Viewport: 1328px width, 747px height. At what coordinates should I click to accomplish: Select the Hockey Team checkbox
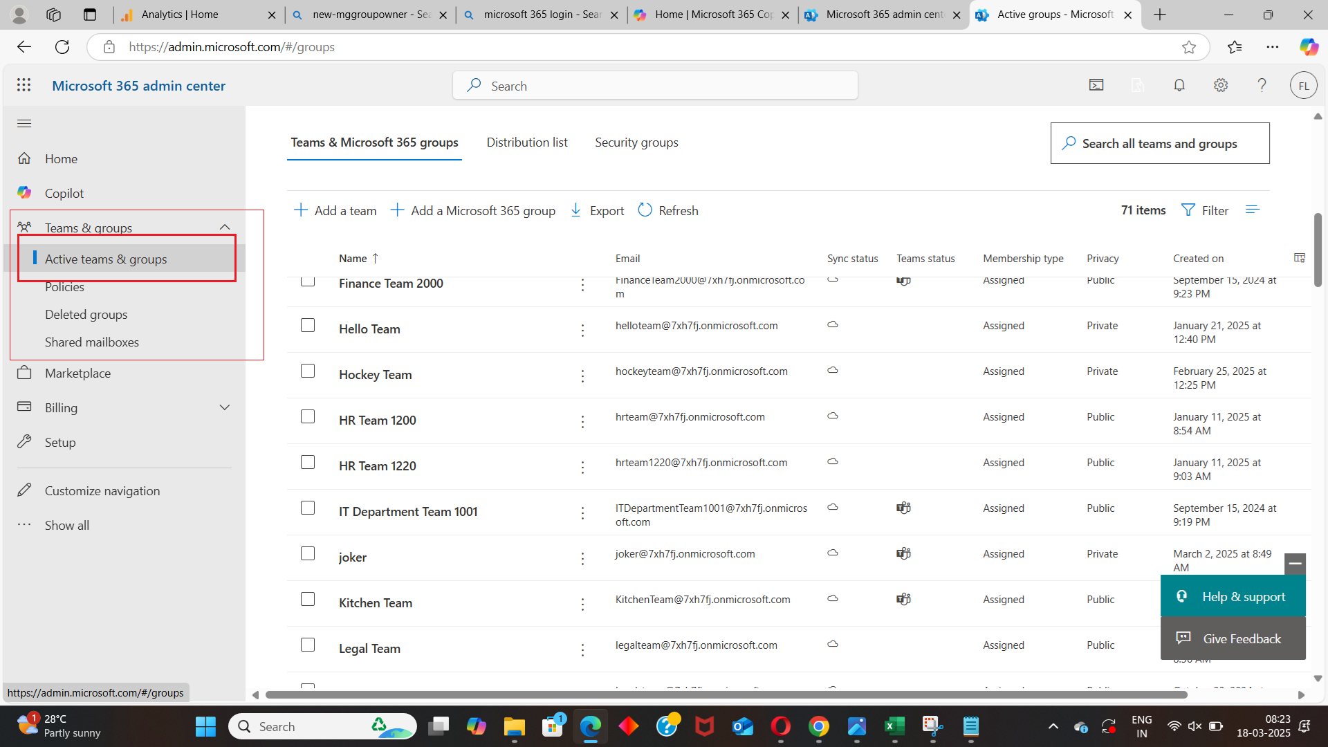point(308,371)
